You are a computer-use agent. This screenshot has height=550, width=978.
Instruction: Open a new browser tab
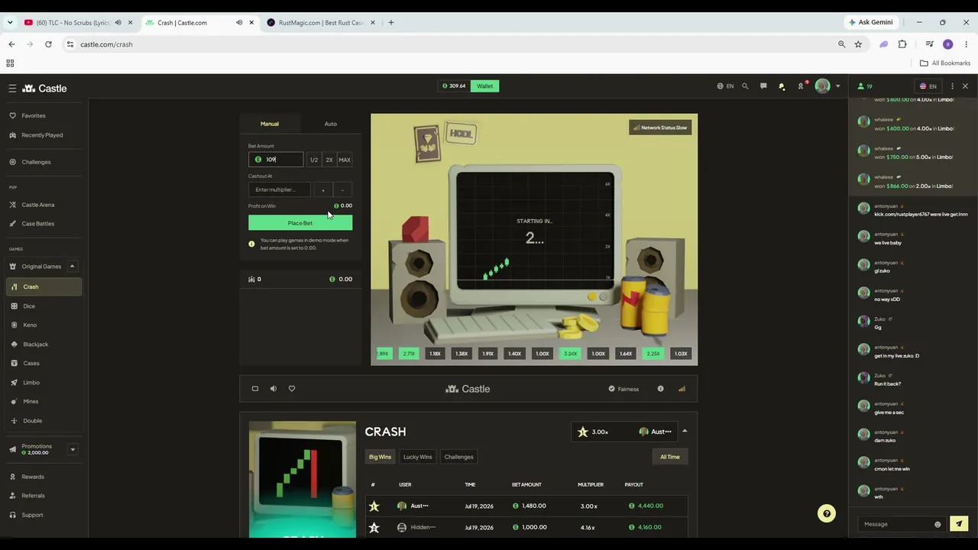(391, 23)
